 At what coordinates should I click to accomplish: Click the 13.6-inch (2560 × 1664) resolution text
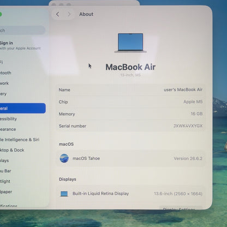pos(178,194)
